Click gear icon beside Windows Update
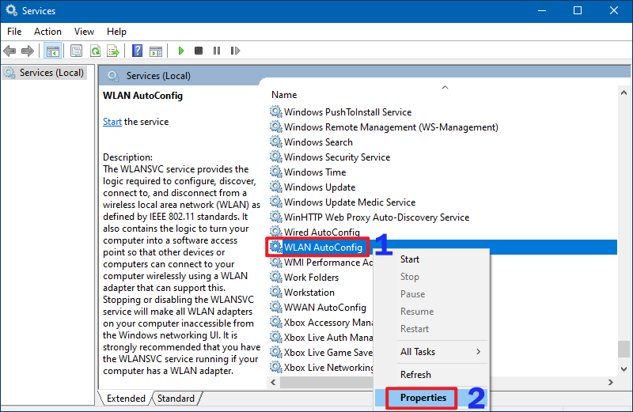 [x=276, y=187]
